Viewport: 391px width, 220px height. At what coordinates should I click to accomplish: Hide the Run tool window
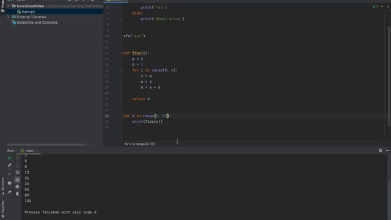[387, 150]
